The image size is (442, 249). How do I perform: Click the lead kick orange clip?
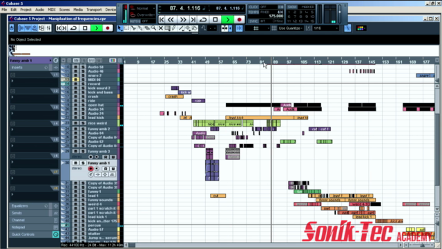pyautogui.click(x=260, y=118)
